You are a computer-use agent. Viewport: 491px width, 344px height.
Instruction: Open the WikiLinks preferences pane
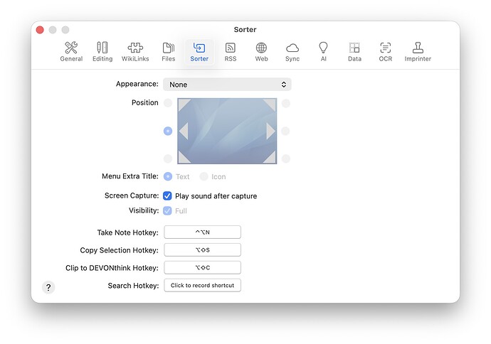coord(135,52)
